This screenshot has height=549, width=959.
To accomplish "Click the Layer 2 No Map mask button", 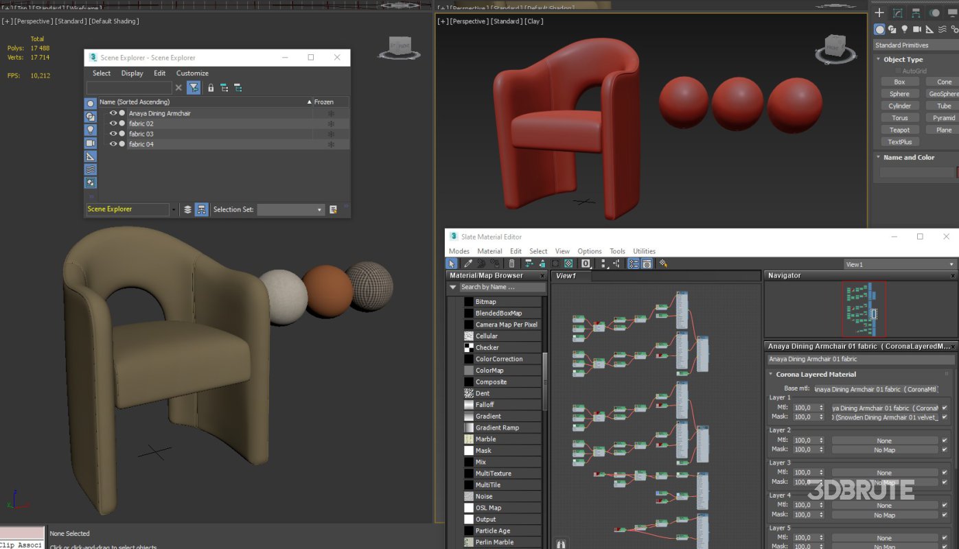I will pos(884,450).
